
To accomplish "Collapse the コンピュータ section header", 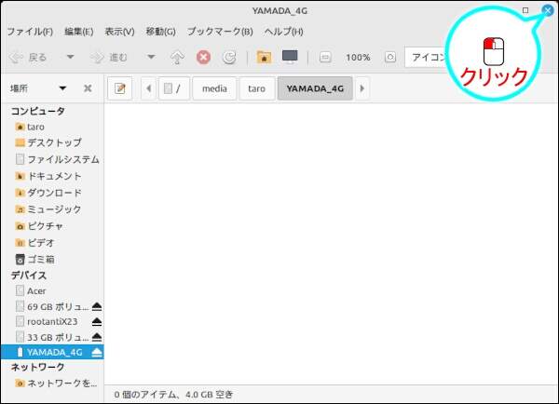I will click(x=38, y=111).
